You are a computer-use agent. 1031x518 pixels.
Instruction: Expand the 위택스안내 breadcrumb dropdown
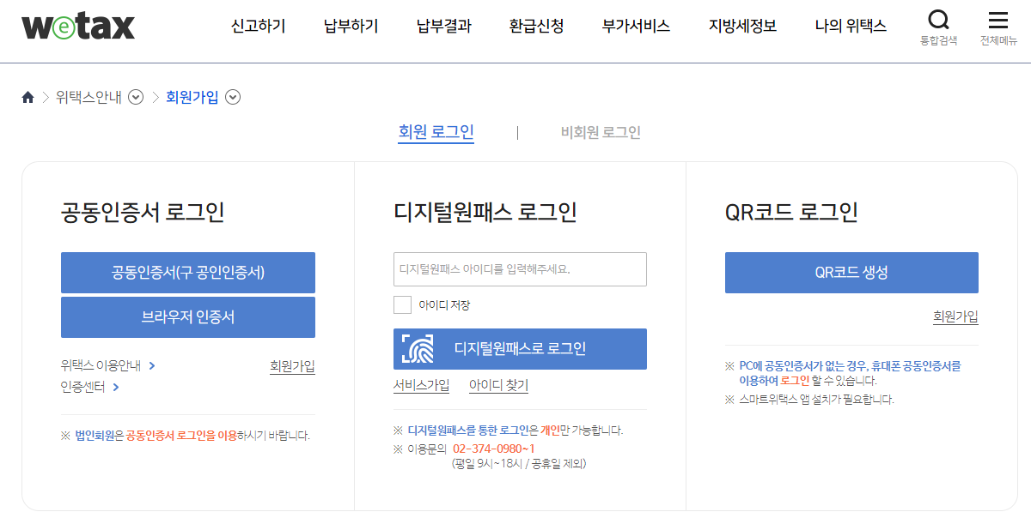click(x=136, y=97)
